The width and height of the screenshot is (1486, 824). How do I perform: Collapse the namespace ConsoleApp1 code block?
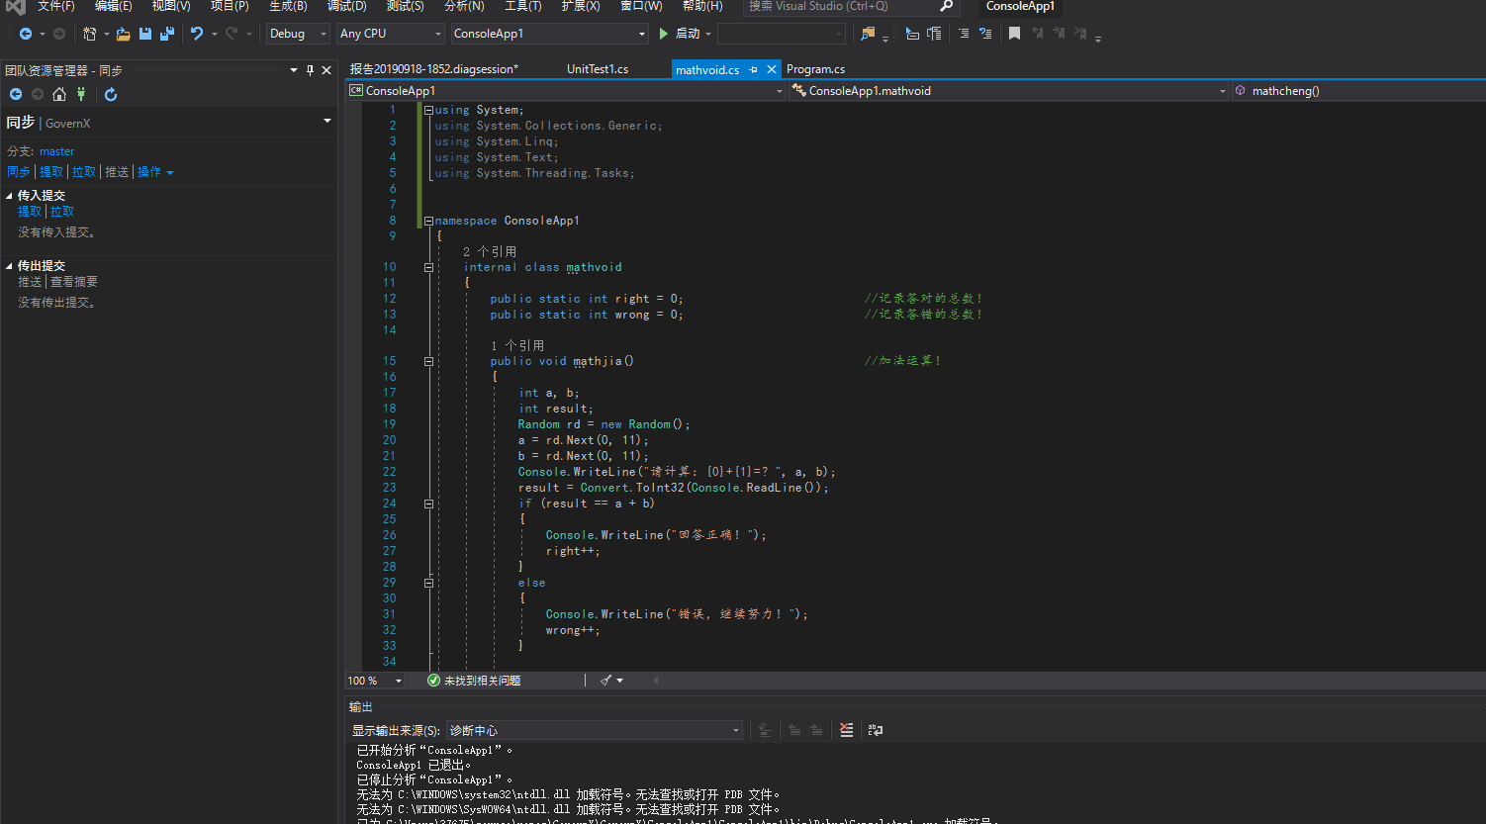click(428, 221)
